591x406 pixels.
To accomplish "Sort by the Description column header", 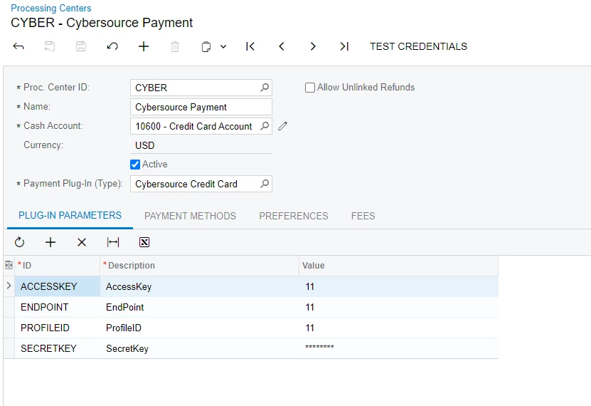I will click(x=199, y=265).
